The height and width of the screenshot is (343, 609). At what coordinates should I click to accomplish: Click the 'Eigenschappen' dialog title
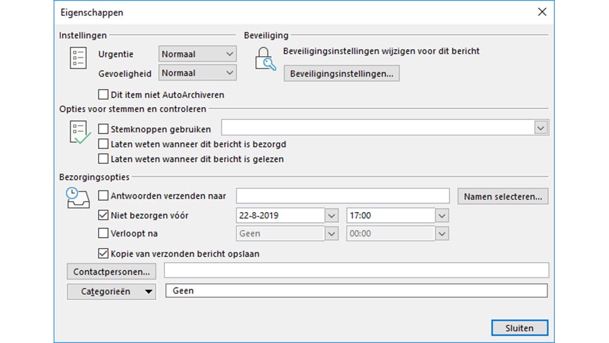[92, 12]
